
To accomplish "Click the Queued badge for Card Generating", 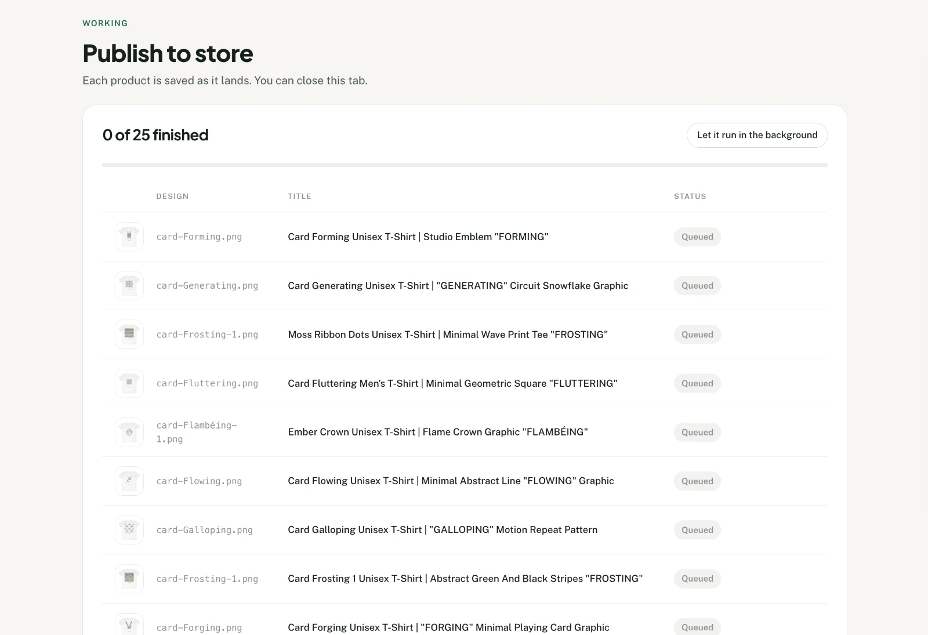I will point(697,285).
